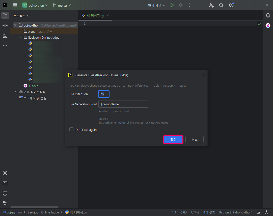Collapse the Baekjoon Online Judge folder

(x=20, y=37)
